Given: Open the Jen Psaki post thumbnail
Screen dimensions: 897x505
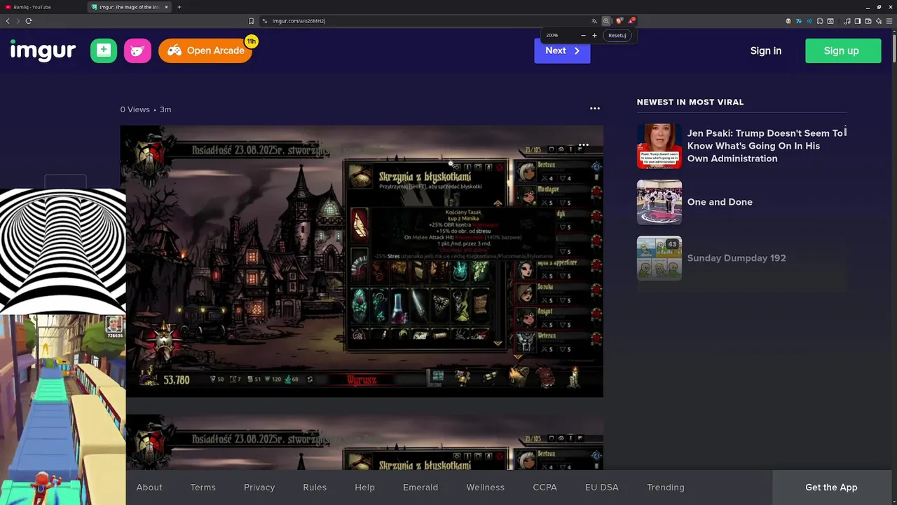Looking at the screenshot, I should pyautogui.click(x=659, y=146).
